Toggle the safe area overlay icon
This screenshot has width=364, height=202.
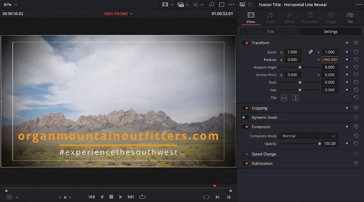[x=165, y=5]
